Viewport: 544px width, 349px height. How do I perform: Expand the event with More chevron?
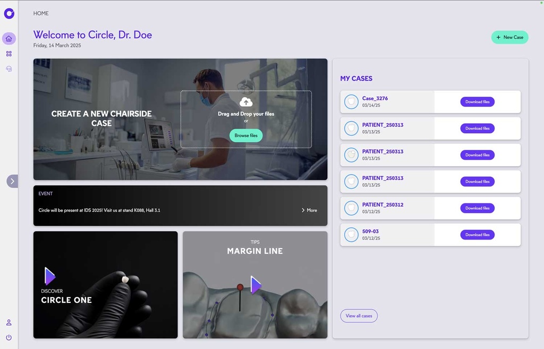[309, 210]
